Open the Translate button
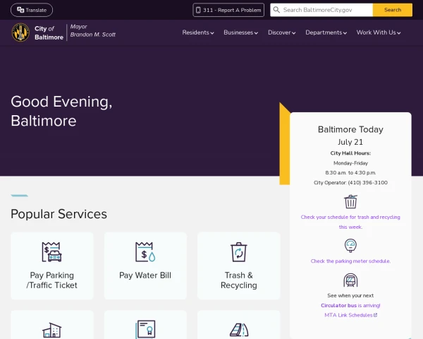 point(32,10)
